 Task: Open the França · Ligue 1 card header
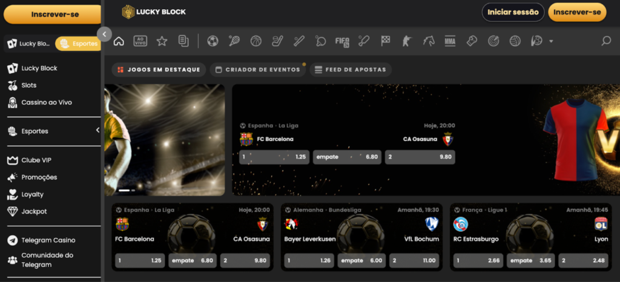tap(480, 210)
